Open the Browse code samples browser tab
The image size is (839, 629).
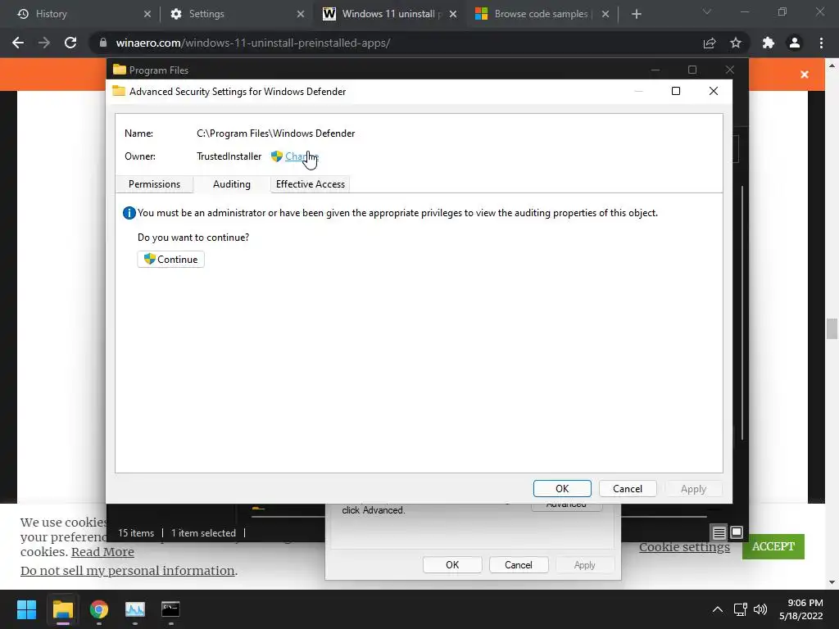click(541, 14)
